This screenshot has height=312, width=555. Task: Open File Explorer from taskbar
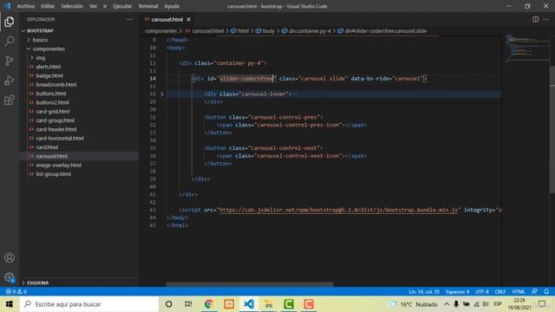[269, 304]
